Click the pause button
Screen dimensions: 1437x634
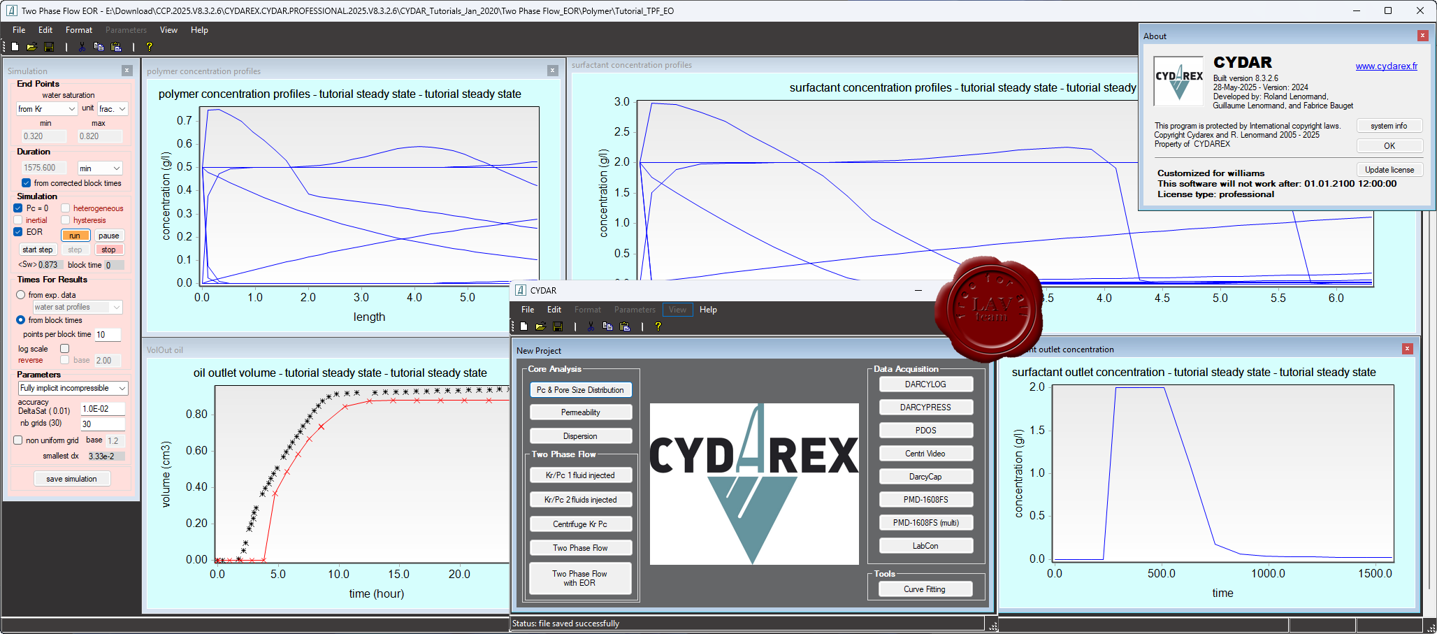pyautogui.click(x=109, y=236)
